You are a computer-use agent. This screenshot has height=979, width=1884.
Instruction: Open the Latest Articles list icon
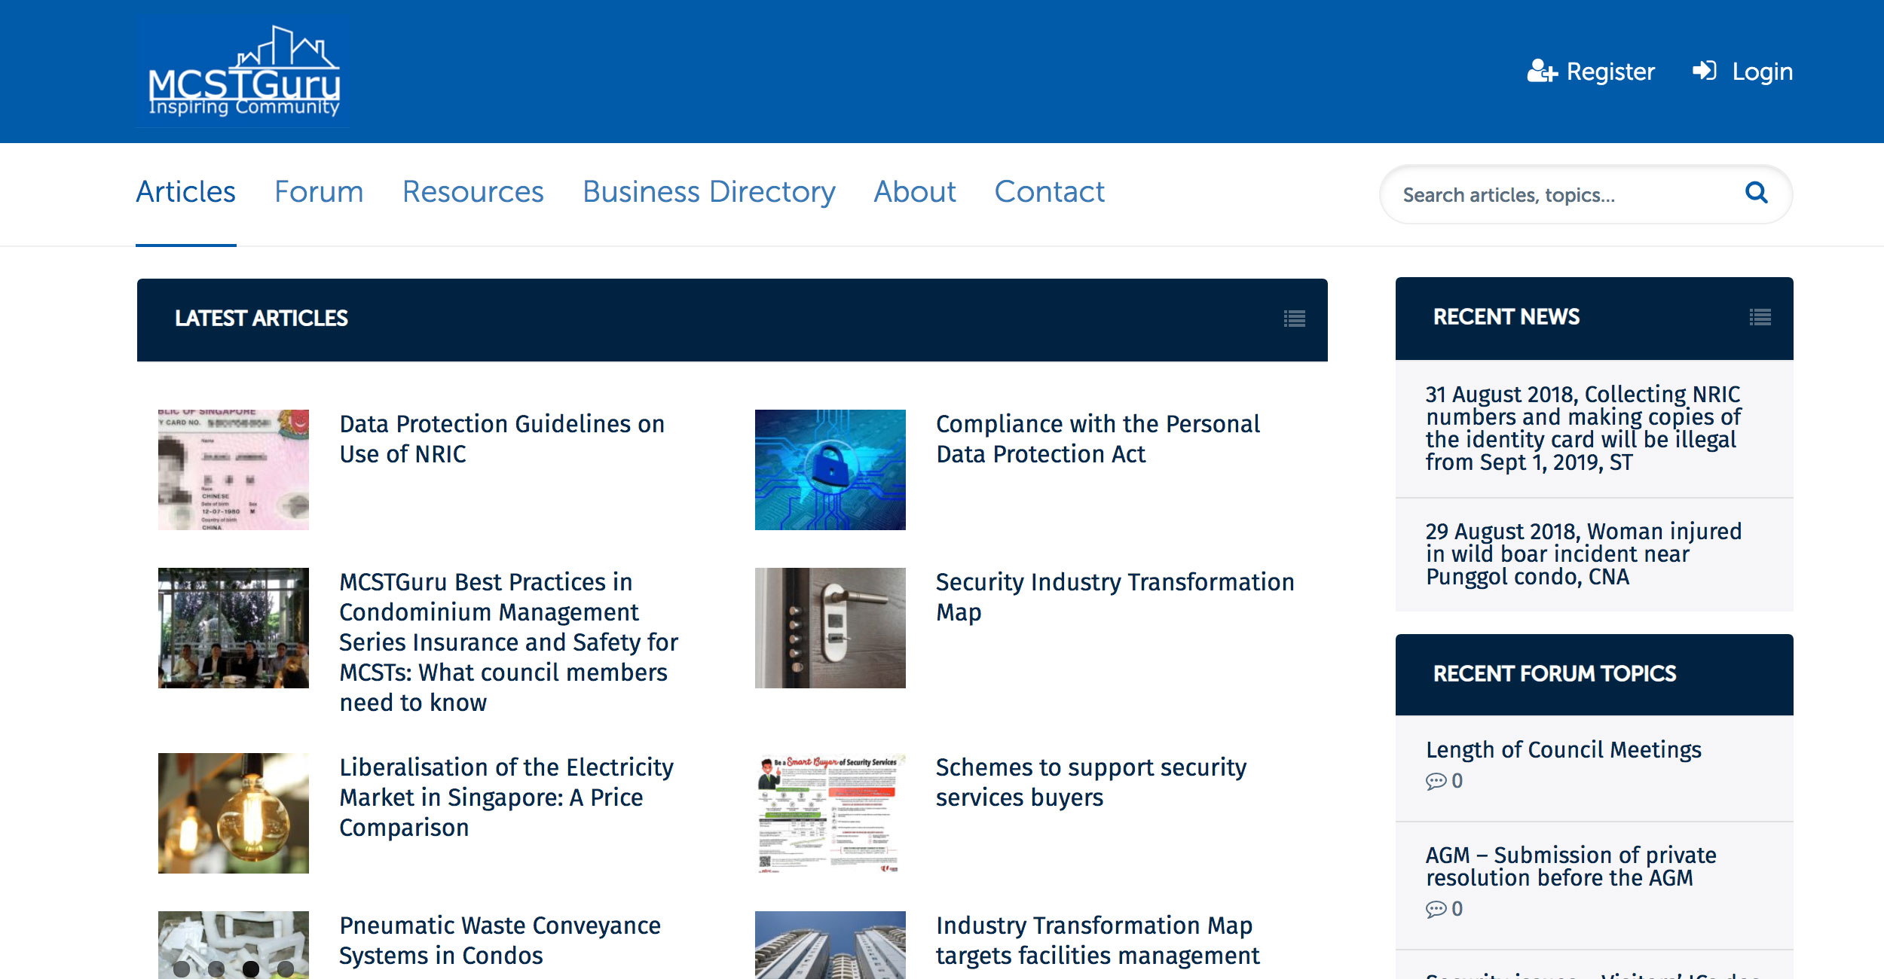coord(1294,319)
